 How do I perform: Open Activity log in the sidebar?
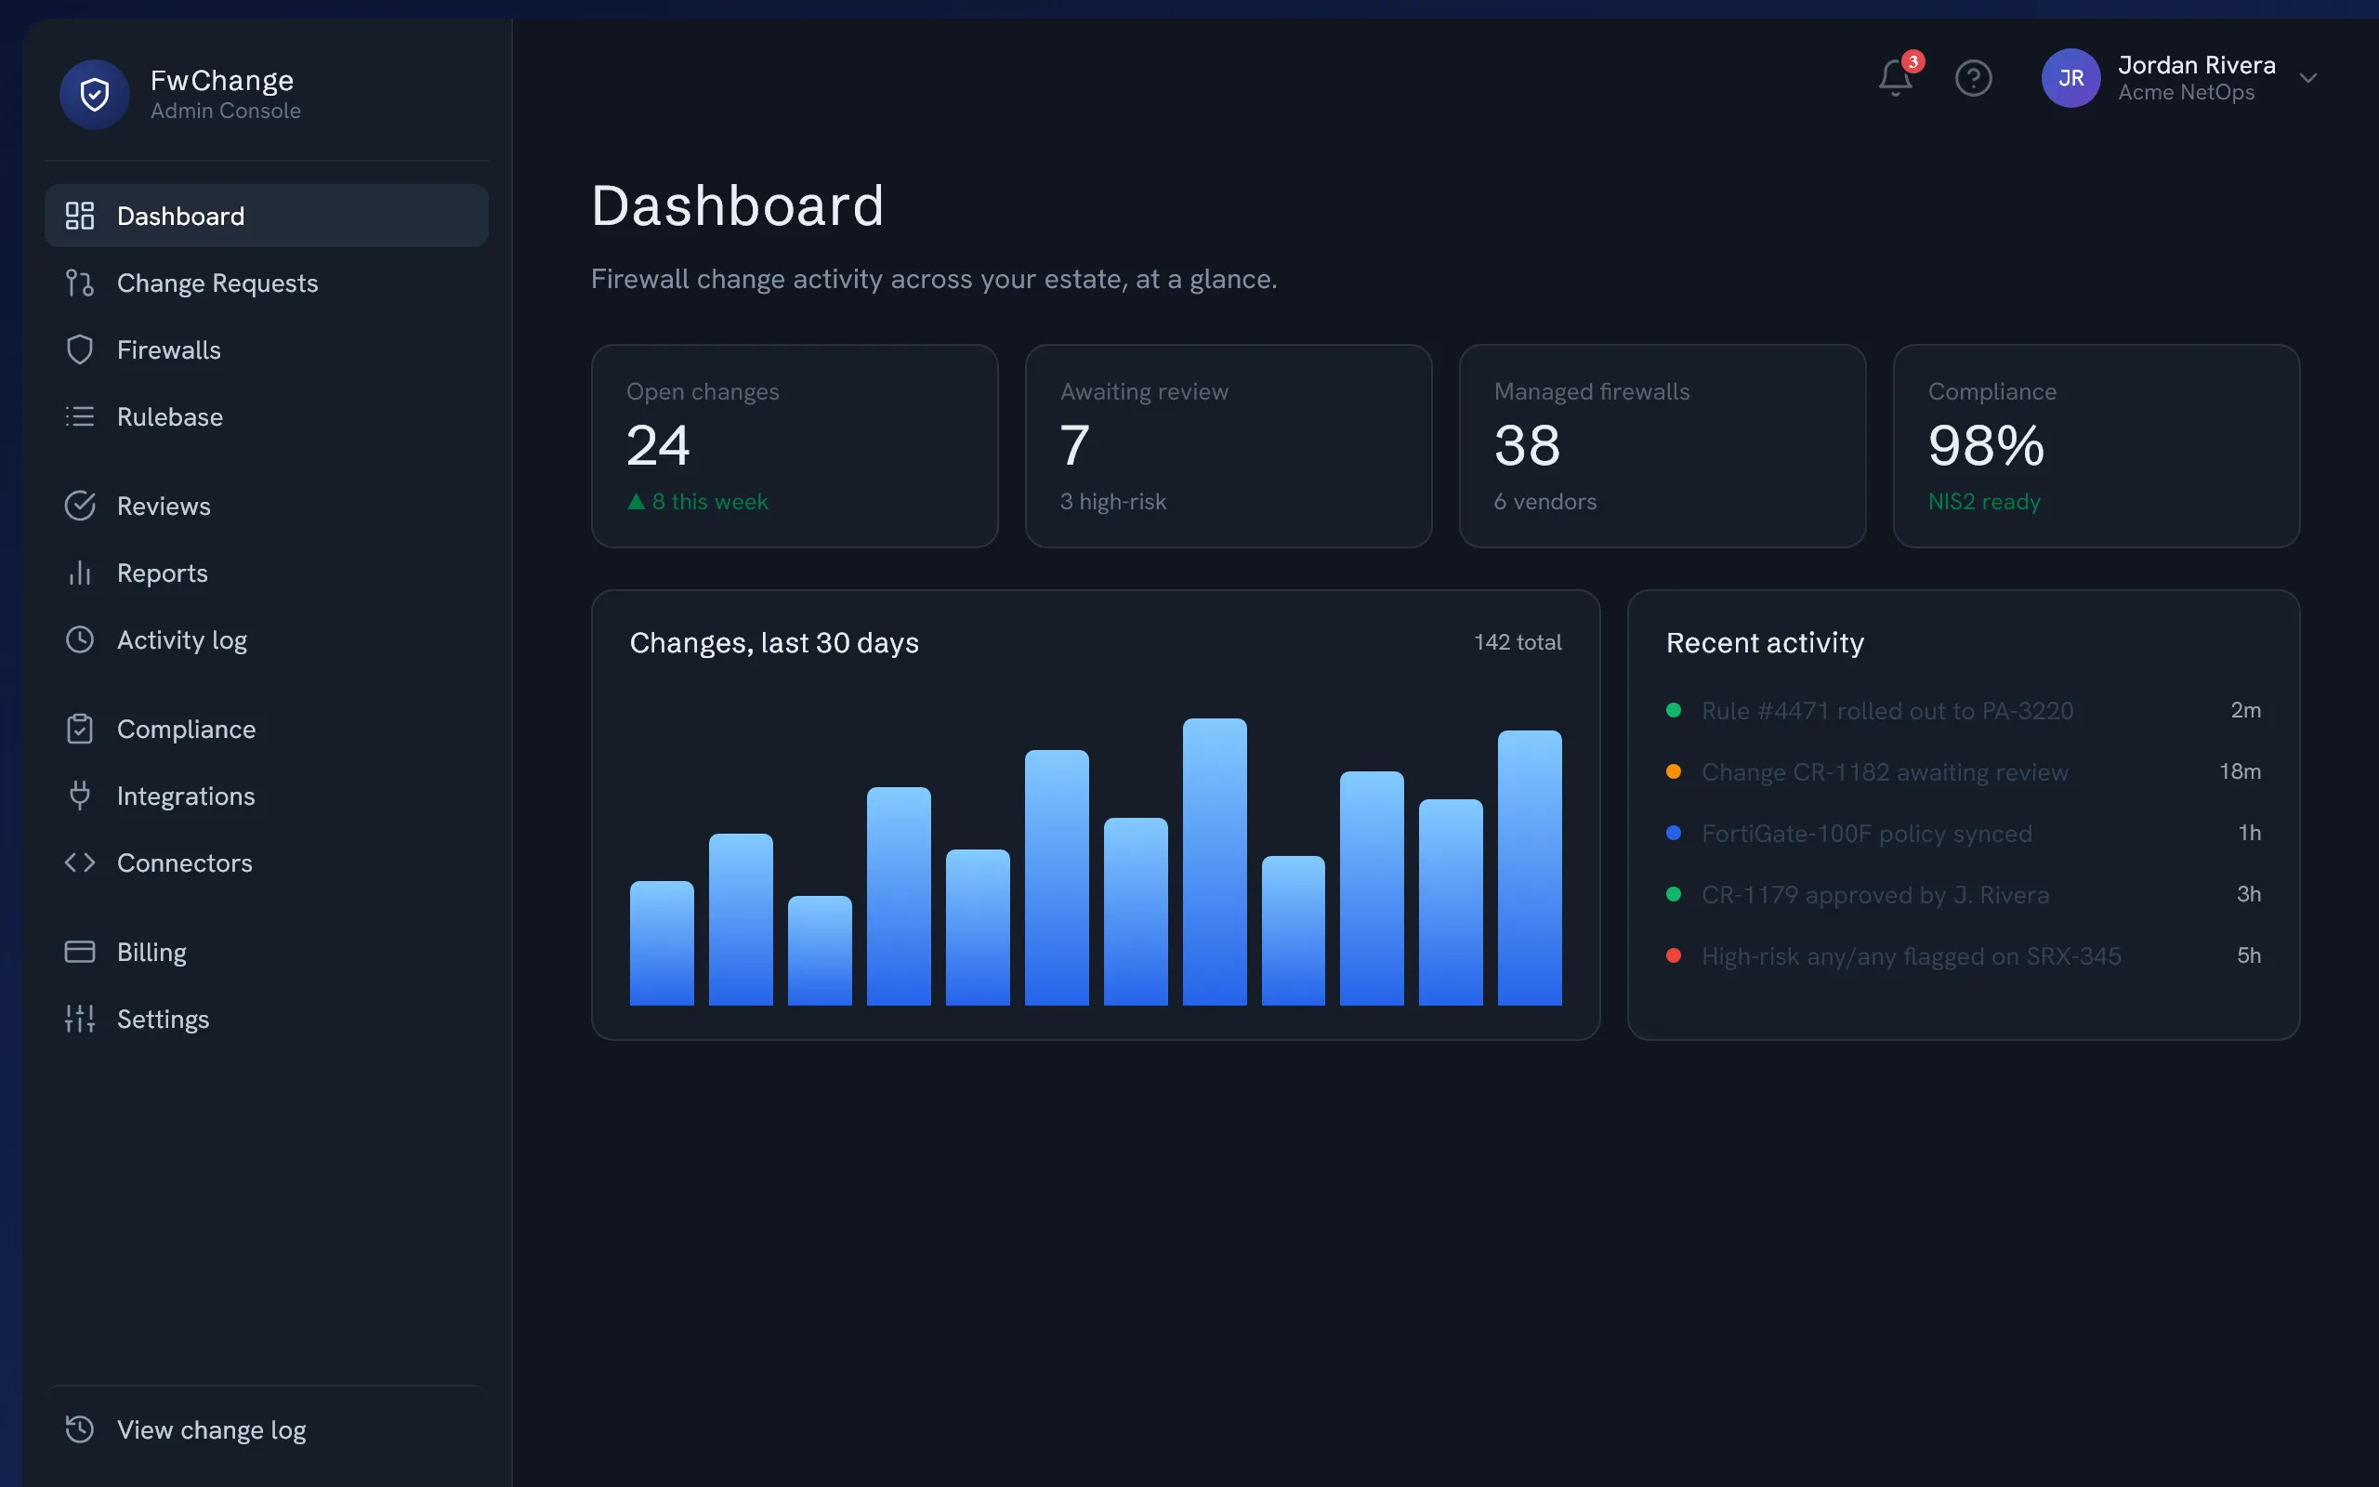coord(267,639)
